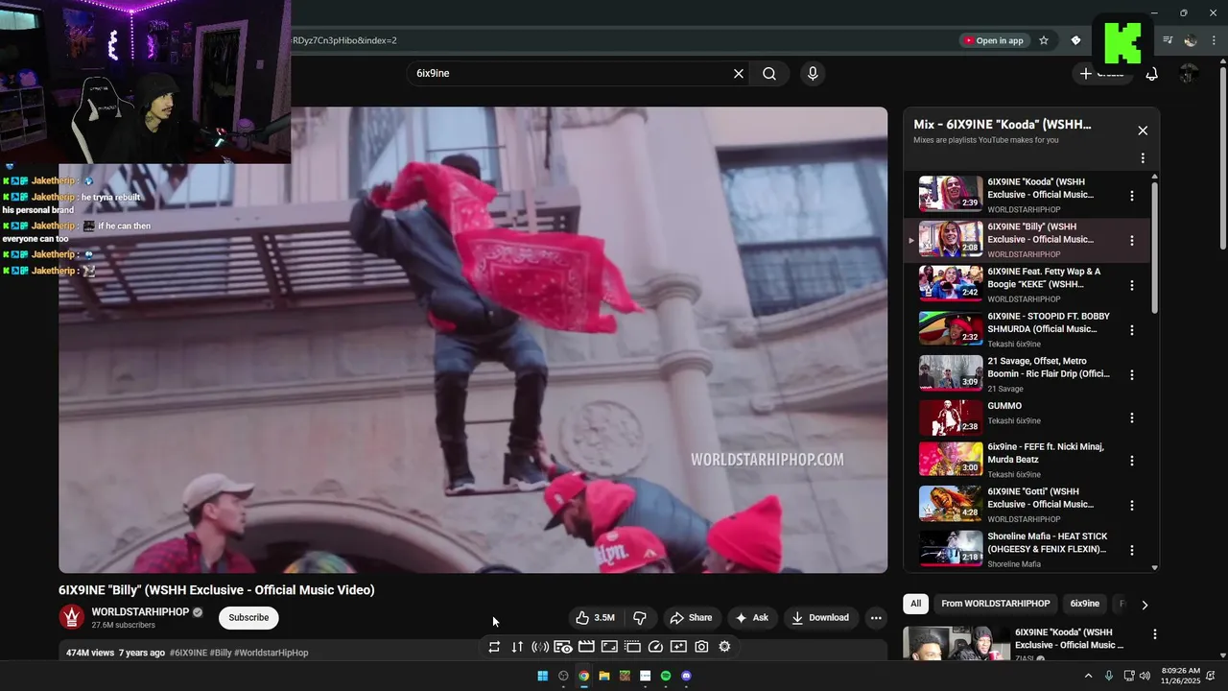1228x691 pixels.
Task: Click the fullscreen rectangle icon in extension toolbar
Action: (x=609, y=647)
